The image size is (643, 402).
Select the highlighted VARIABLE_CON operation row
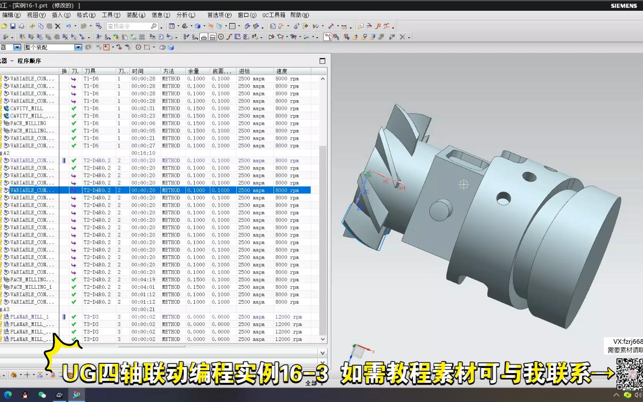pos(156,190)
